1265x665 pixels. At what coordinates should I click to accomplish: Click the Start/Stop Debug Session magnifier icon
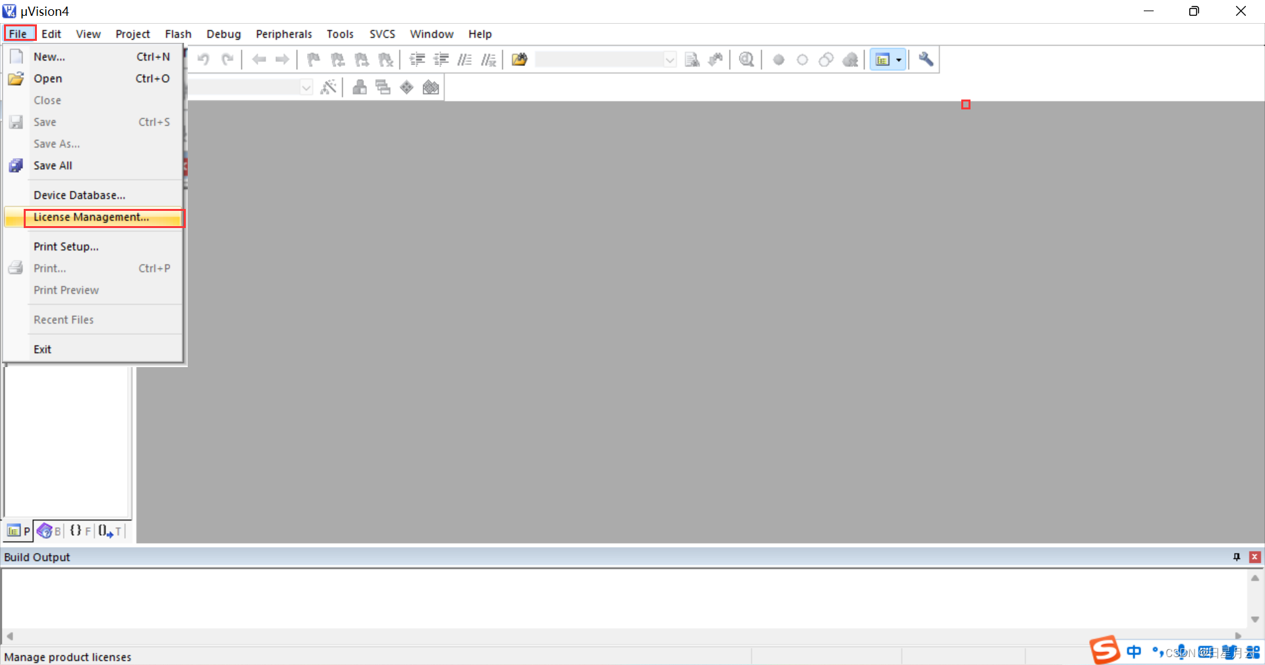coord(746,59)
